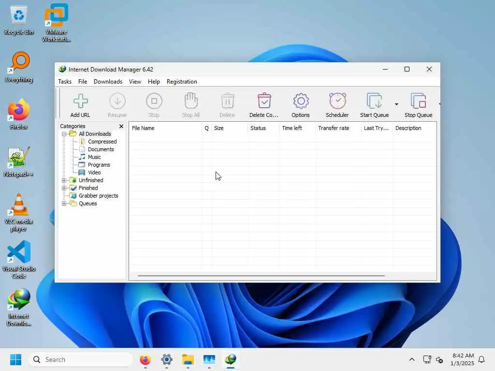Select the All Downloads category
The width and height of the screenshot is (495, 371).
click(x=95, y=134)
